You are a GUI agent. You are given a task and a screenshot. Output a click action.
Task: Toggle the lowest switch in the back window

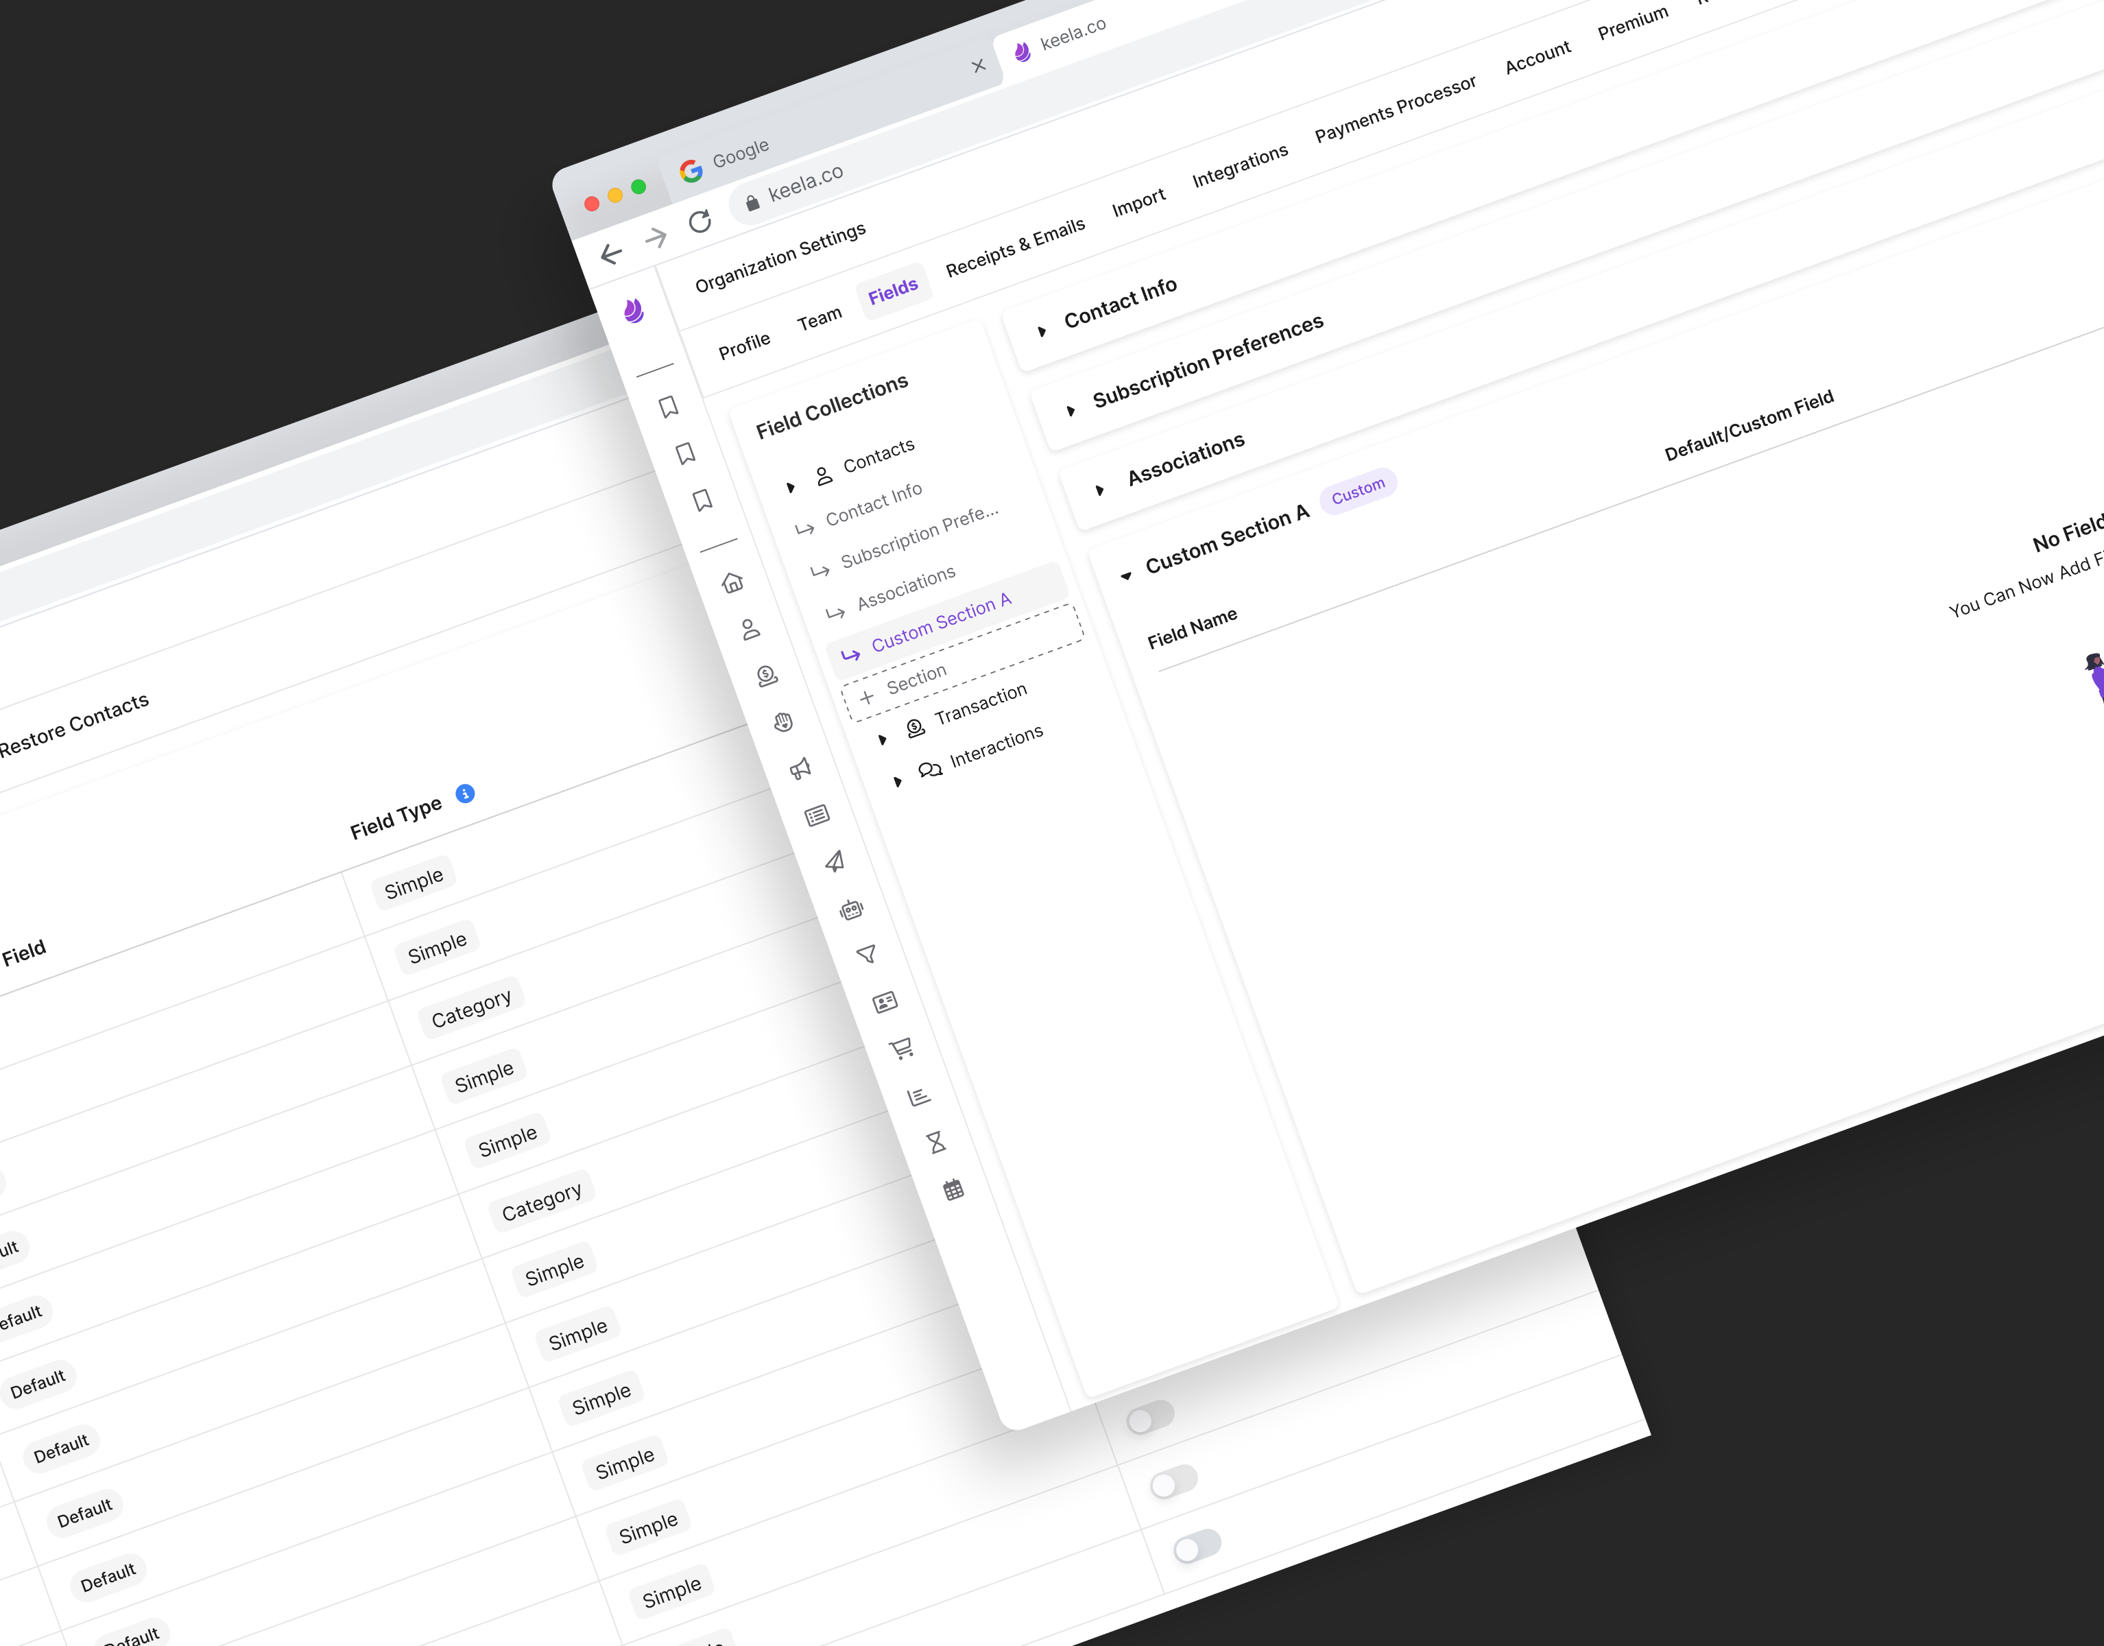tap(1197, 1544)
